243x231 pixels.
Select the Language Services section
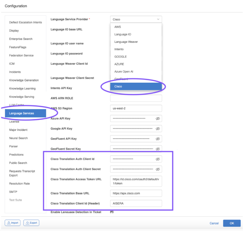pyautogui.click(x=26, y=113)
